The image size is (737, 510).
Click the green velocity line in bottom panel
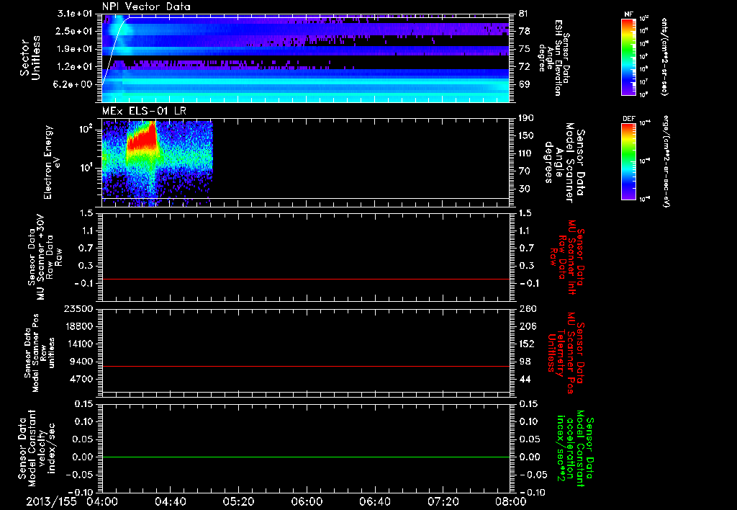point(306,457)
